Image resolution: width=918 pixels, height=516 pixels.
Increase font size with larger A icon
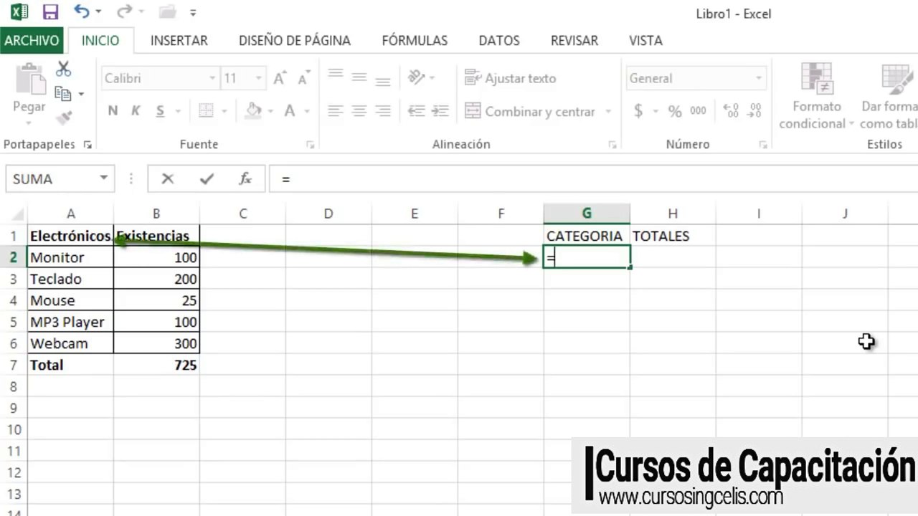coord(280,78)
